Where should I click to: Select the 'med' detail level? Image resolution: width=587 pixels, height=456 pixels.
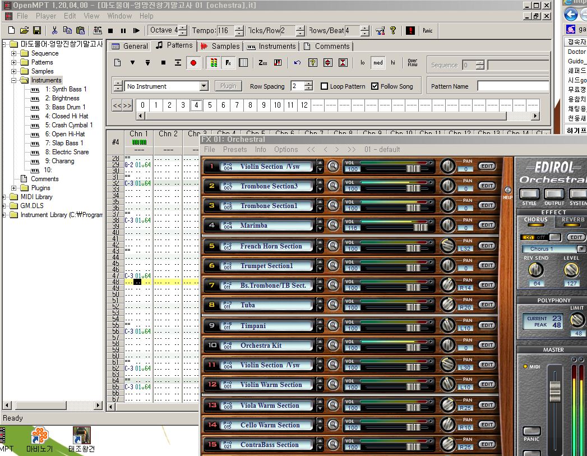tap(378, 62)
